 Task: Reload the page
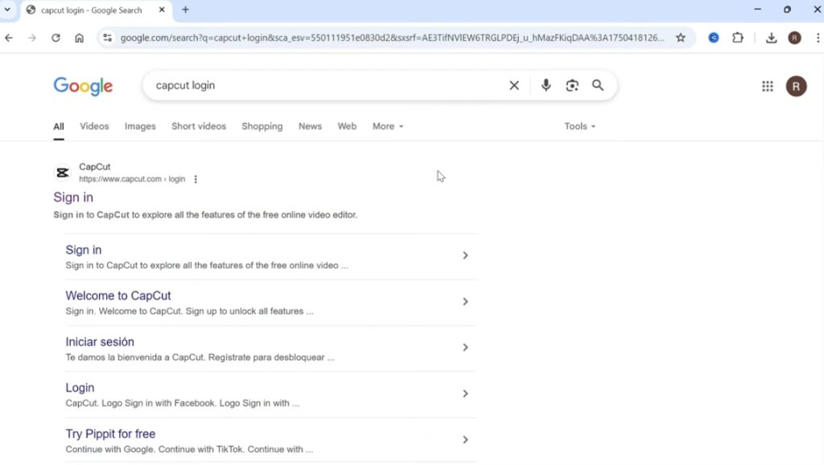56,38
